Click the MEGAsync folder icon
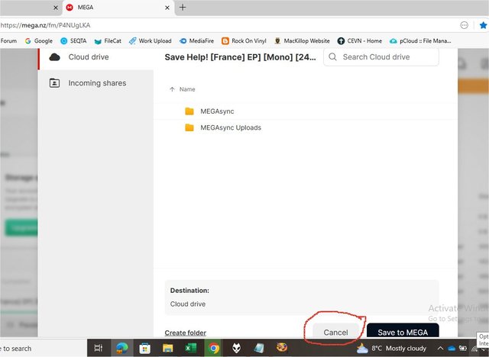Screen dimensions: 489x357 click(189, 111)
